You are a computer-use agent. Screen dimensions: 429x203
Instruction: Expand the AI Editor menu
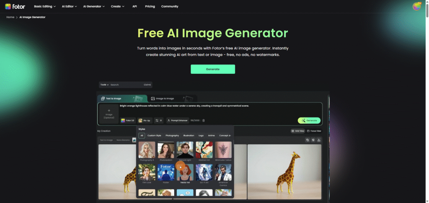click(69, 6)
